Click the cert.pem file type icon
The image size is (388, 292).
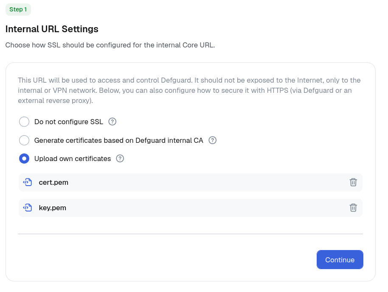[x=28, y=182]
